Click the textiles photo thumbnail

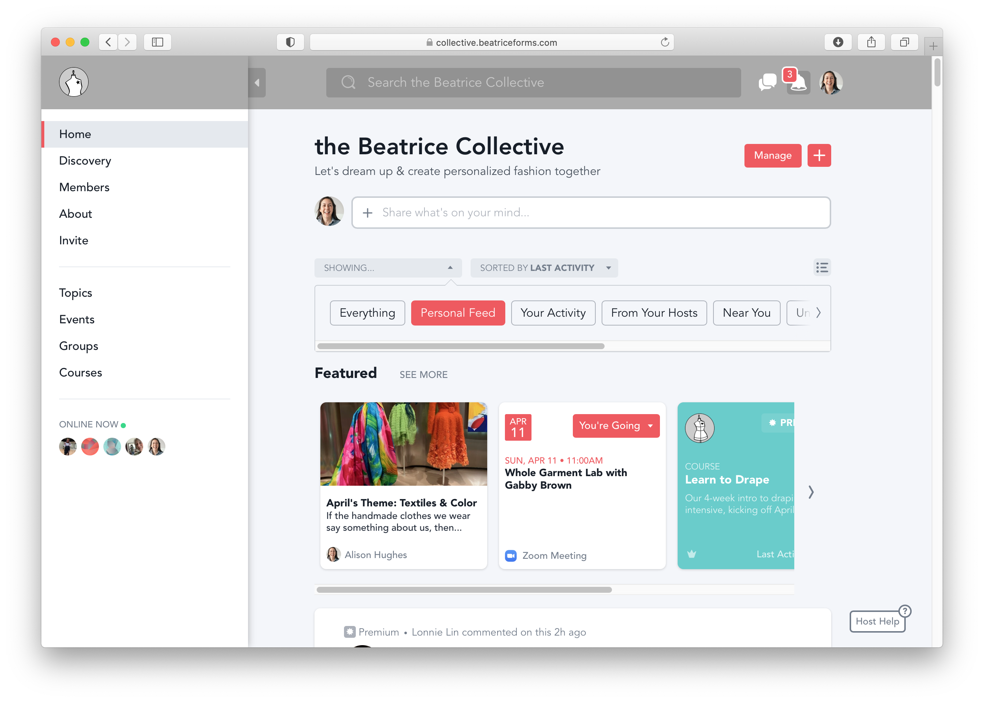(403, 444)
